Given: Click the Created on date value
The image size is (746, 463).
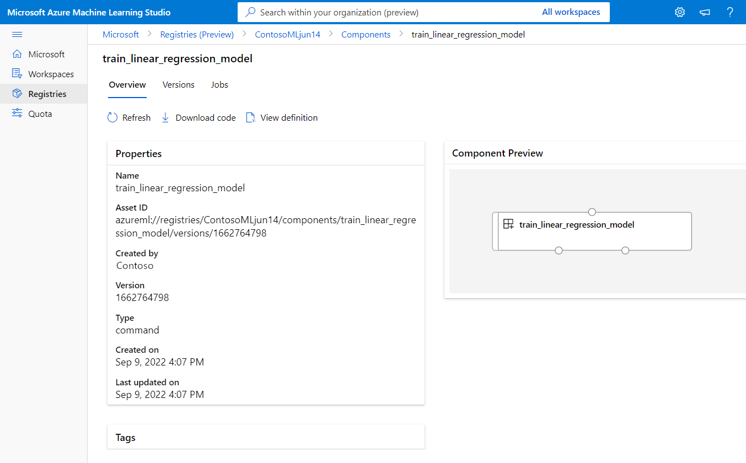Looking at the screenshot, I should [160, 362].
